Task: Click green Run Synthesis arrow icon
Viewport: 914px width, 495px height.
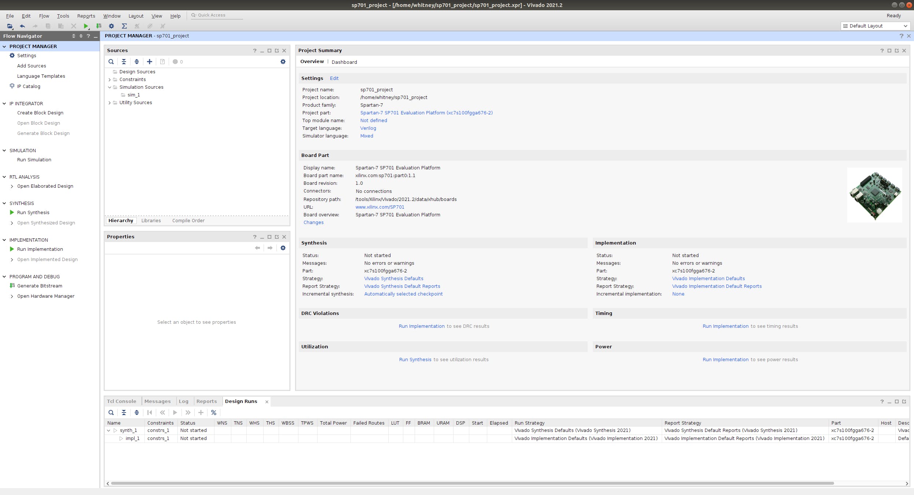Action: (12, 212)
